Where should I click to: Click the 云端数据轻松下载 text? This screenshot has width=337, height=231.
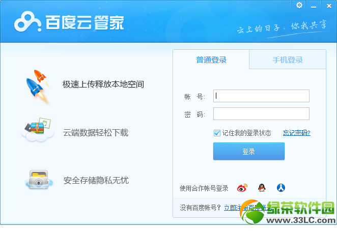[x=96, y=133]
